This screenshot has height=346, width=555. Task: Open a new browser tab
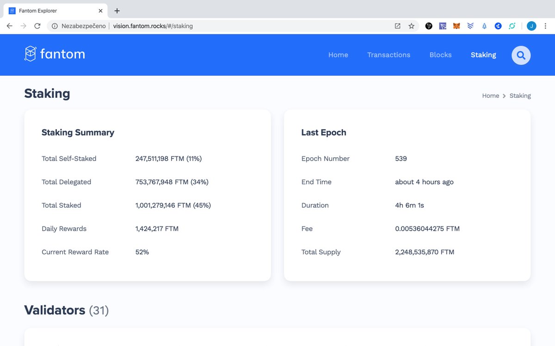[117, 11]
